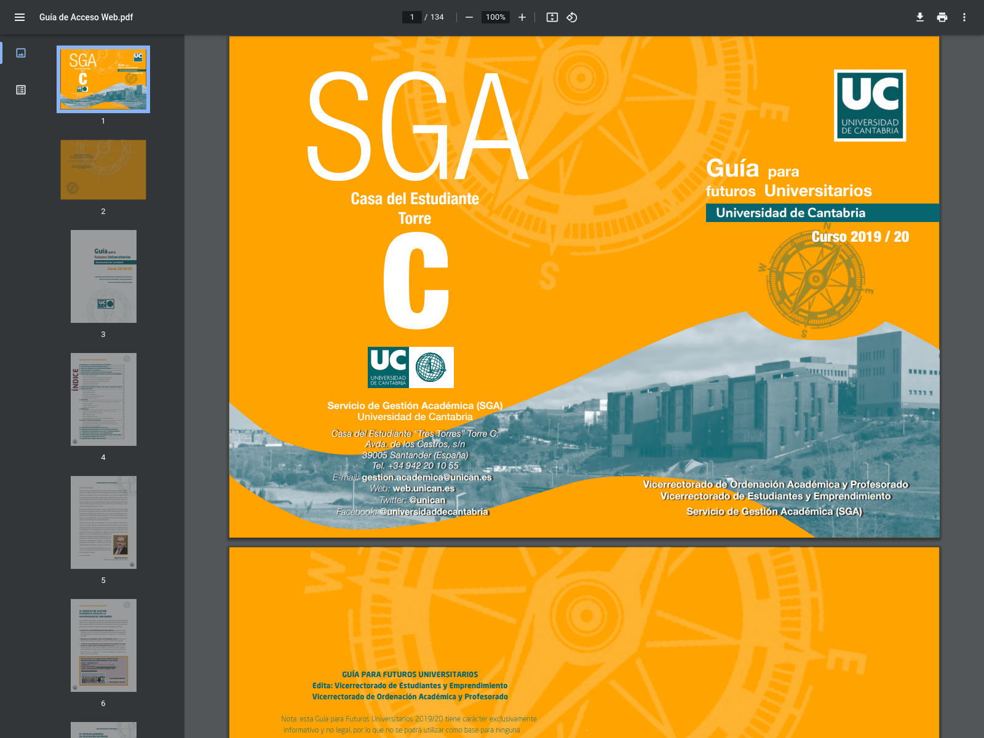
Task: Click the Vicerrectorado de Estudiantes y Emprendimiento line
Action: 776,496
